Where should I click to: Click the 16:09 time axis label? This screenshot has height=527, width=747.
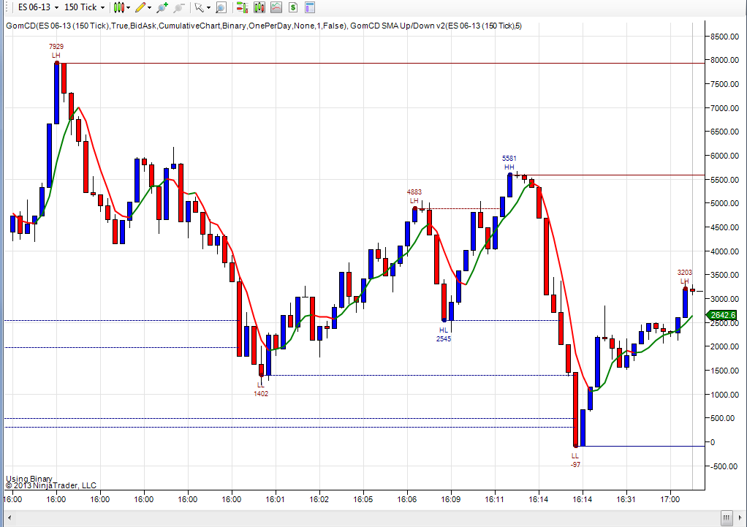pyautogui.click(x=451, y=499)
